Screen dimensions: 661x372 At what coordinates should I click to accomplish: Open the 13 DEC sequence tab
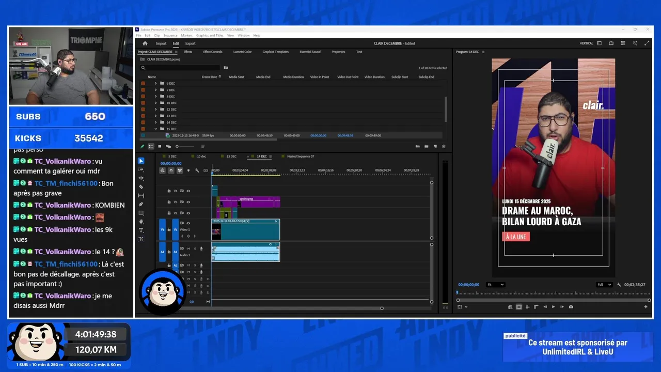[x=231, y=156]
